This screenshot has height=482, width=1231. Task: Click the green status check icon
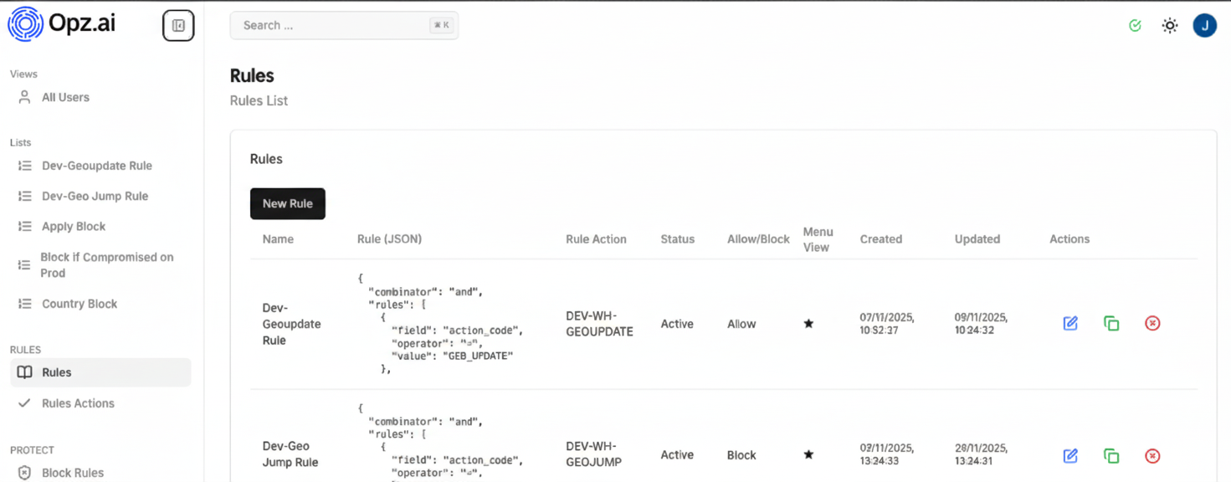pos(1134,25)
